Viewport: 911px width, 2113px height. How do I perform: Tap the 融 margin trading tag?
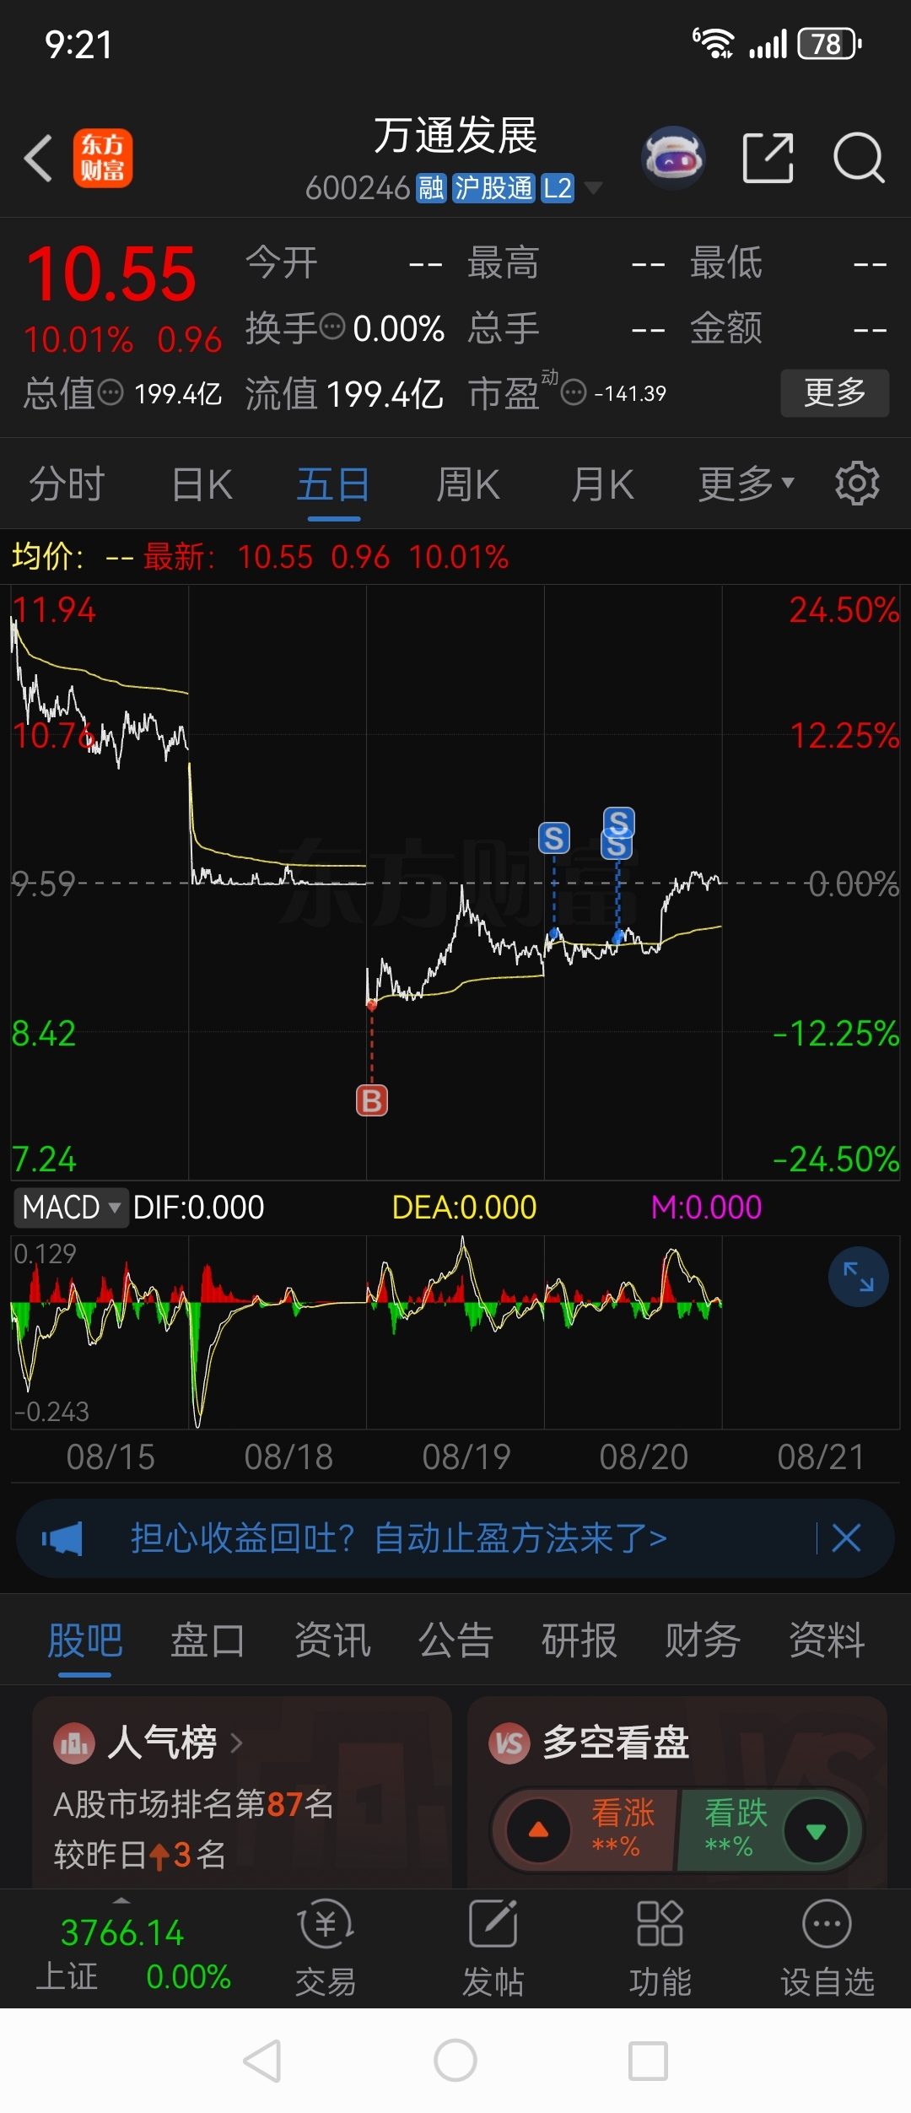tap(431, 188)
